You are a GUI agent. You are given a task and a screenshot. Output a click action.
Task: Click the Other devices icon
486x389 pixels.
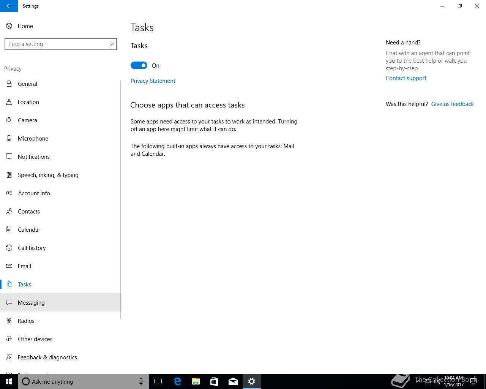[x=9, y=339]
